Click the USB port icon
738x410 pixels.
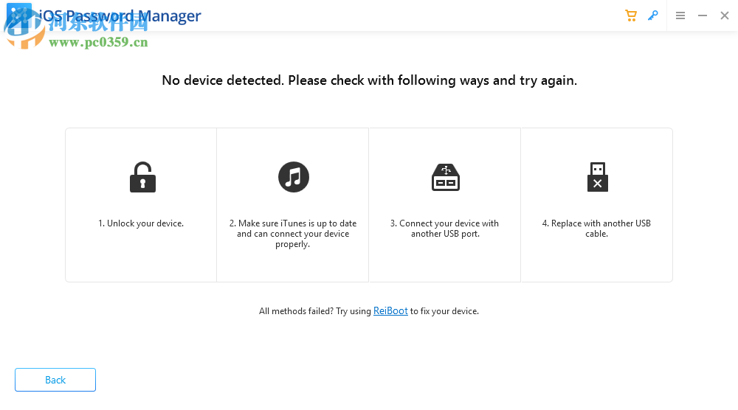[446, 177]
